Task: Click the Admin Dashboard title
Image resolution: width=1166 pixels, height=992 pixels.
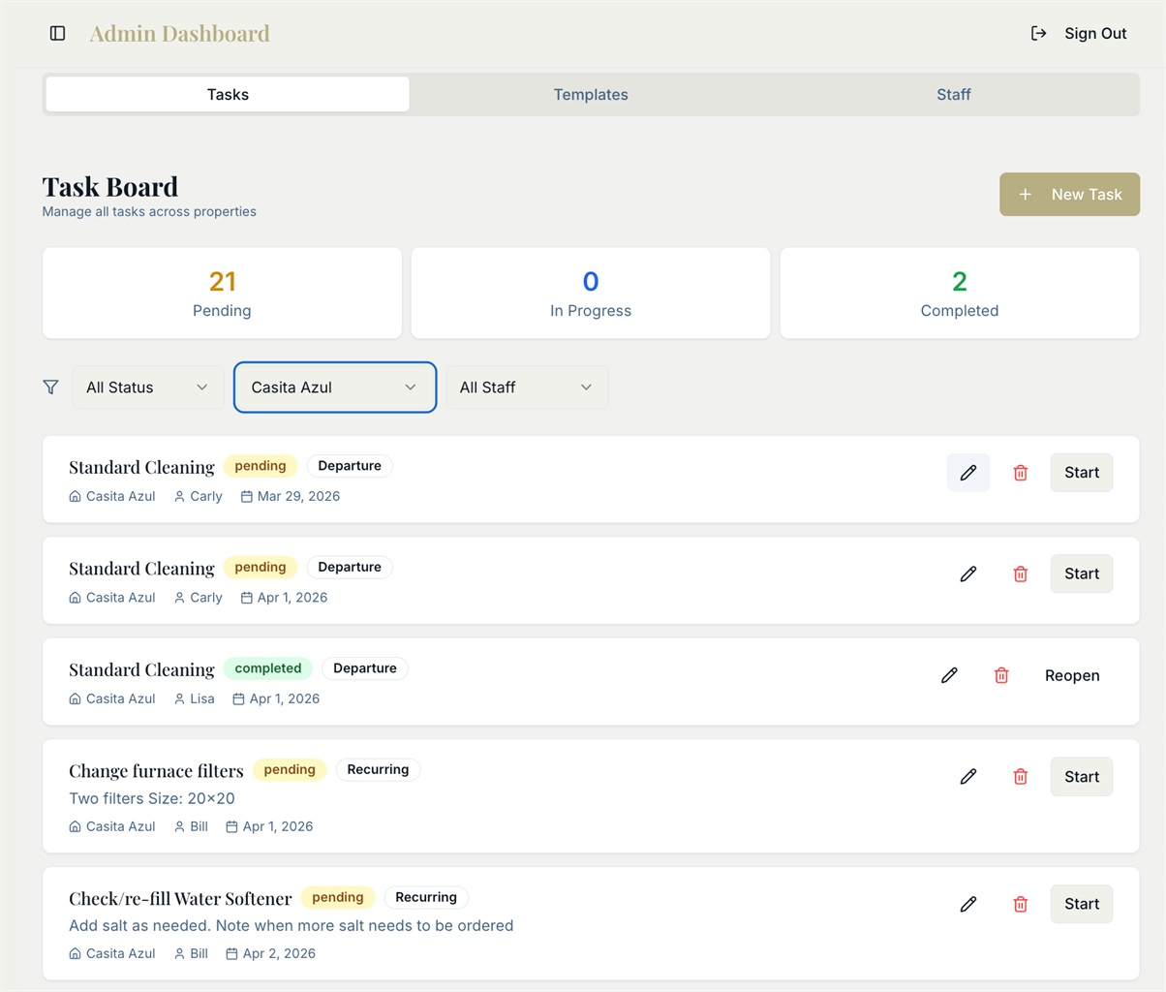Action: pos(180,33)
